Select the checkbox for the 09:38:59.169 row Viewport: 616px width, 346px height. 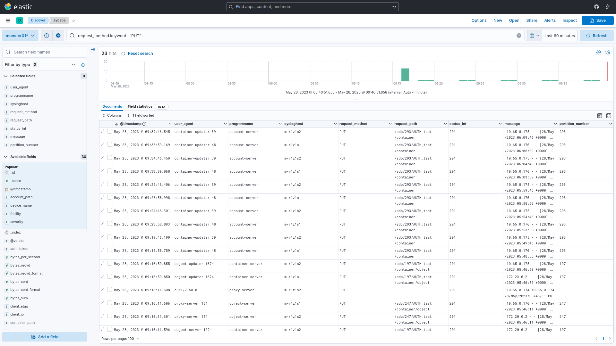109,144
